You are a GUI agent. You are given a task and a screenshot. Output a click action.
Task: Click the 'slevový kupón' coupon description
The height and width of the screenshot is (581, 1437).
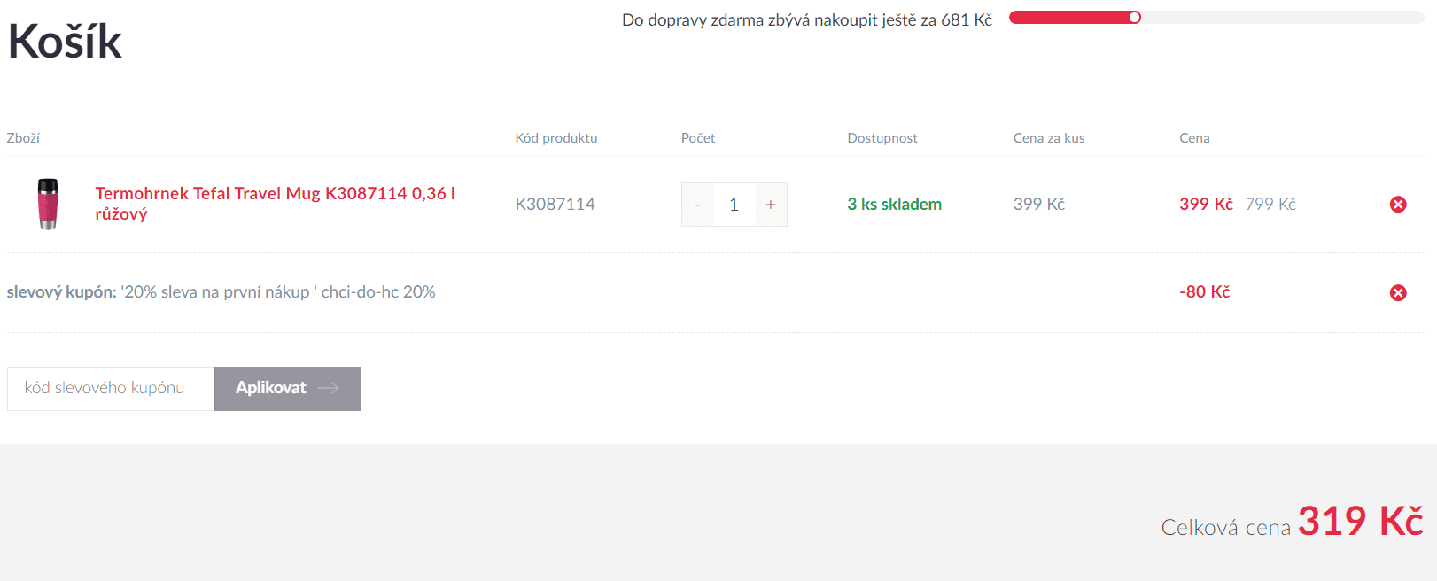221,292
